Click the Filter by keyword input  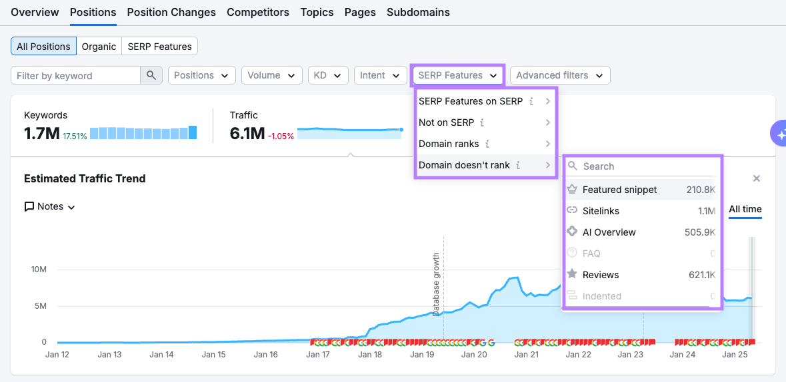point(76,76)
